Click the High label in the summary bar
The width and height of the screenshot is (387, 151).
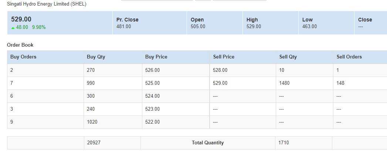252,20
